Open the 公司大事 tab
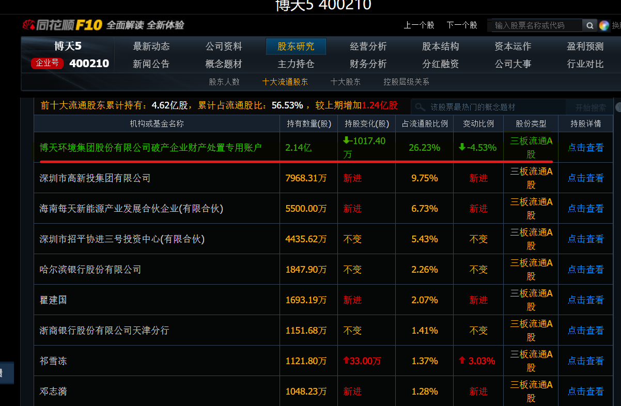The height and width of the screenshot is (406, 621). click(513, 64)
